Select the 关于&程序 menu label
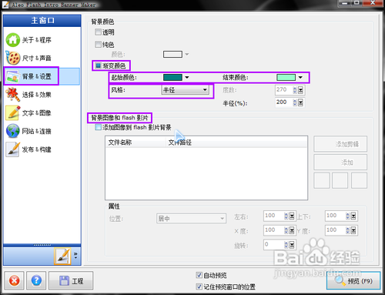This screenshot has height=295, width=385. click(x=36, y=40)
